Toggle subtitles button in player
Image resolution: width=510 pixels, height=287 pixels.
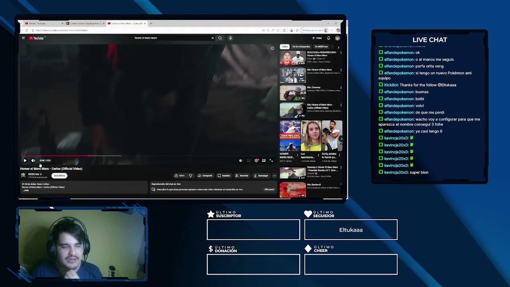[x=249, y=160]
